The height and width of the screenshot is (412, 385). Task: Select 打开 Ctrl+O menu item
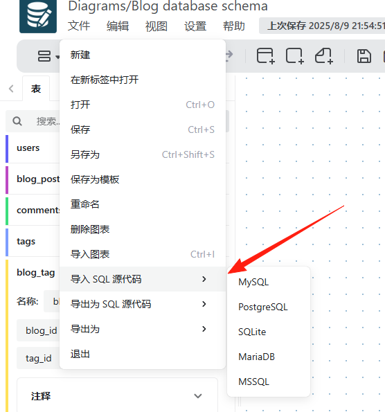[143, 105]
